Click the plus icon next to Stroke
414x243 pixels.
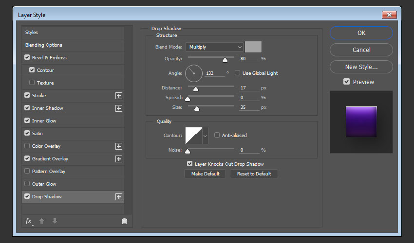point(118,96)
